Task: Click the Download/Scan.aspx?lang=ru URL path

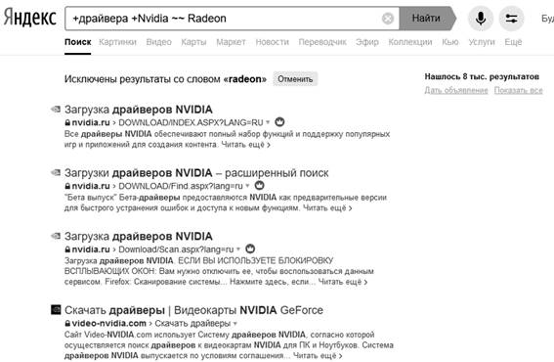Action: click(176, 249)
